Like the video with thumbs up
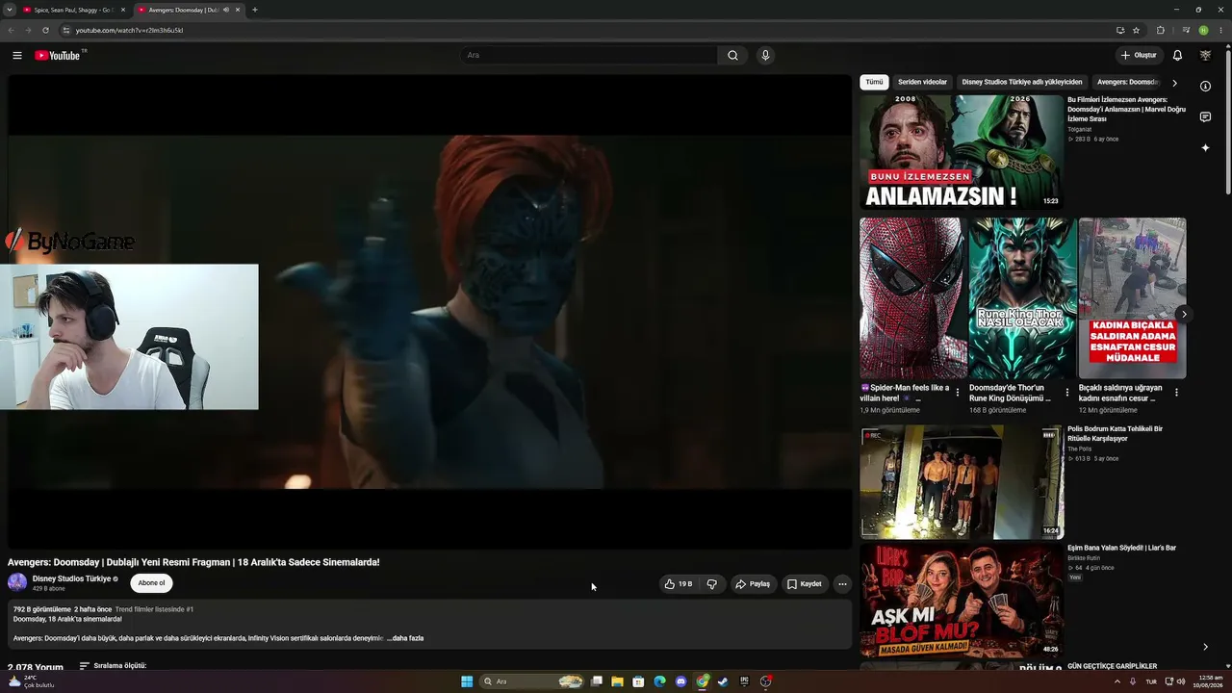The width and height of the screenshot is (1232, 693). (x=678, y=584)
